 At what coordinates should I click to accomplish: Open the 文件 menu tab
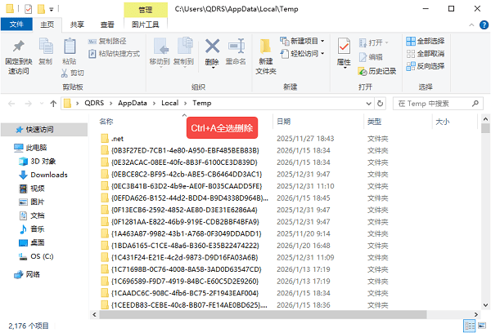(16, 25)
